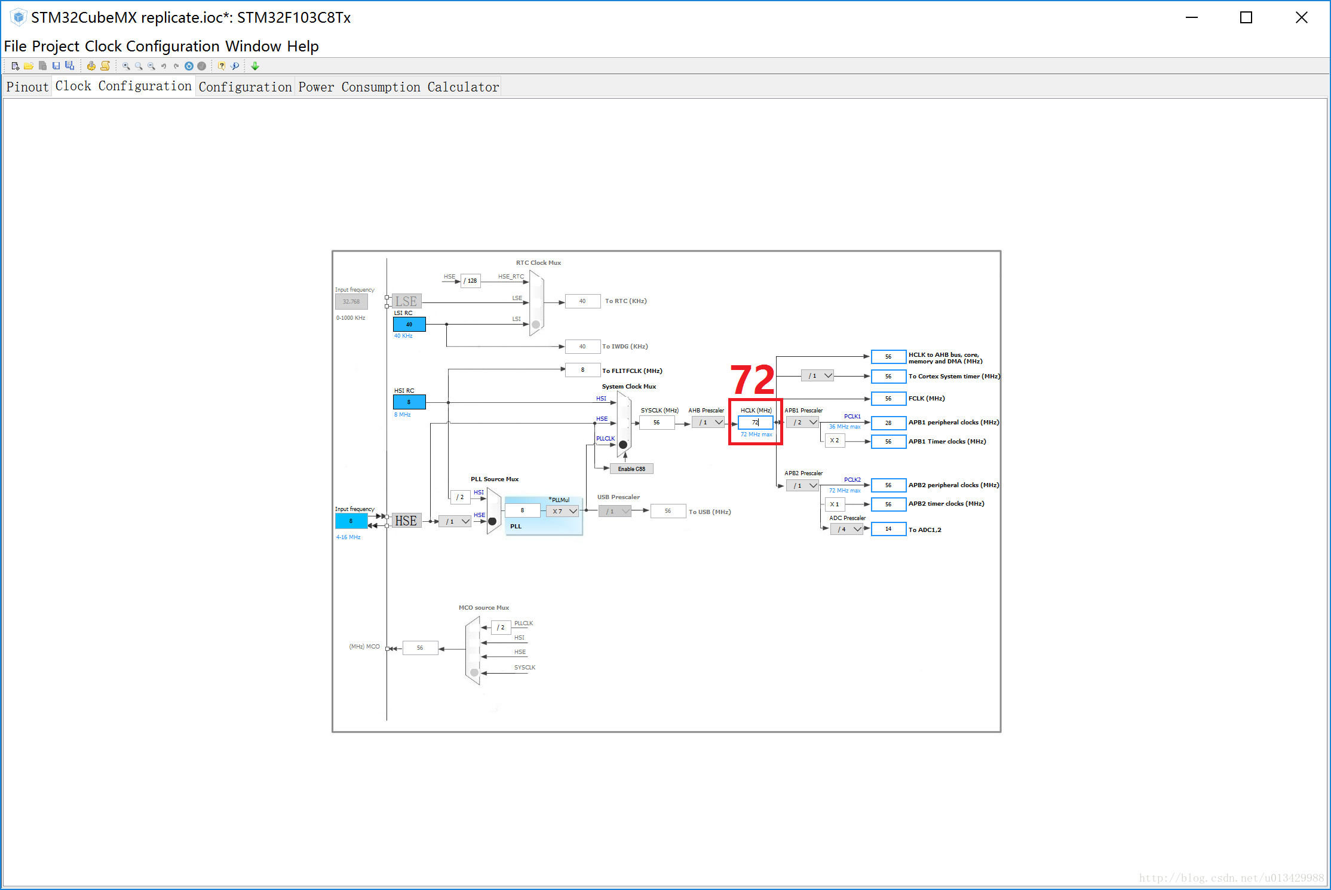Viewport: 1331px width, 890px height.
Task: Open the ADC Prescaler /4 dropdown
Action: point(847,529)
